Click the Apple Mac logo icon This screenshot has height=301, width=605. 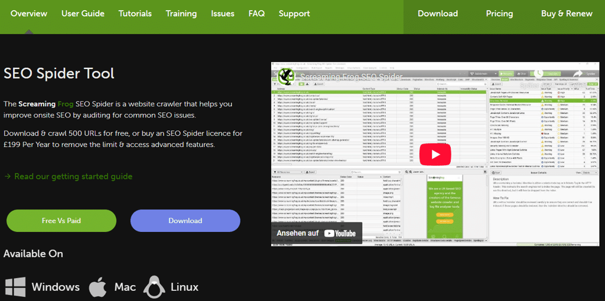coord(97,287)
